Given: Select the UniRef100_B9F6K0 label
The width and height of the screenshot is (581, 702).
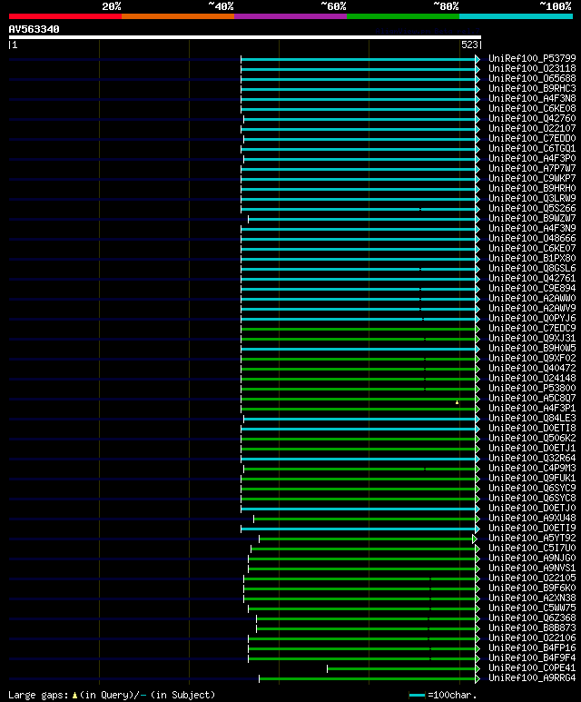Looking at the screenshot, I should (x=532, y=588).
